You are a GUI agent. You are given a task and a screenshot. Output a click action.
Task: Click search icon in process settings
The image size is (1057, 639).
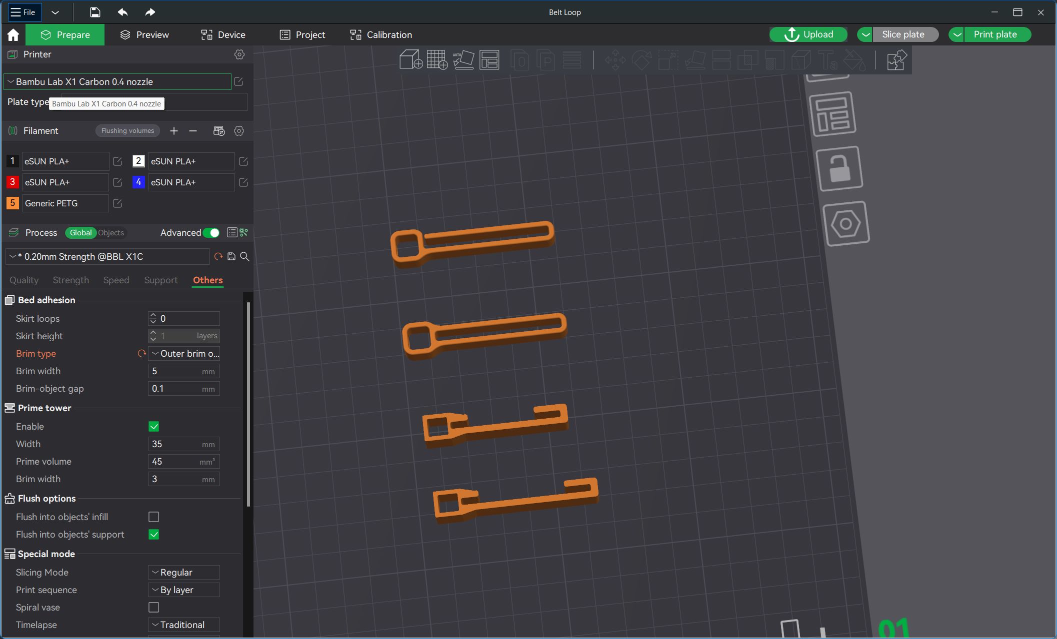pyautogui.click(x=244, y=257)
